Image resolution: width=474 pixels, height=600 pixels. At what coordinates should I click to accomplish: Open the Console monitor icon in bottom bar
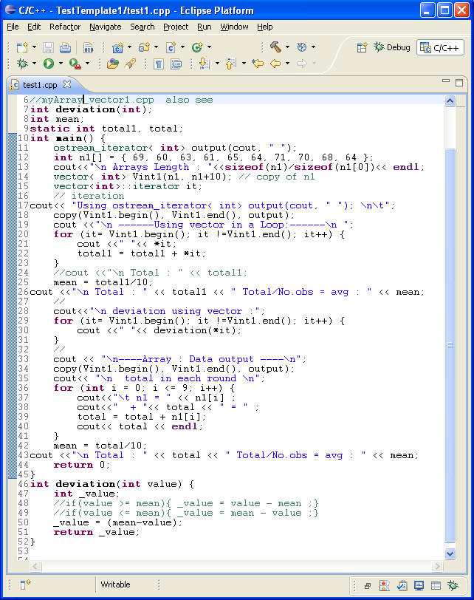click(419, 585)
